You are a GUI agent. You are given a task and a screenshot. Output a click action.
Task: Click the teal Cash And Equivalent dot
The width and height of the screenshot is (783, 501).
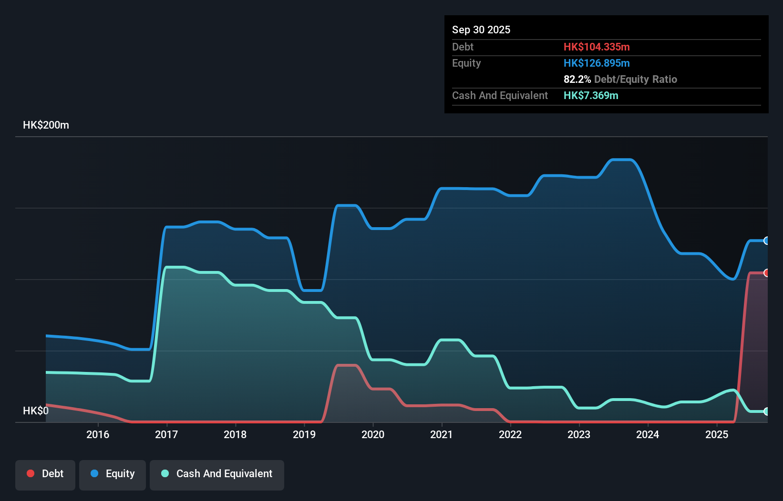click(x=165, y=473)
